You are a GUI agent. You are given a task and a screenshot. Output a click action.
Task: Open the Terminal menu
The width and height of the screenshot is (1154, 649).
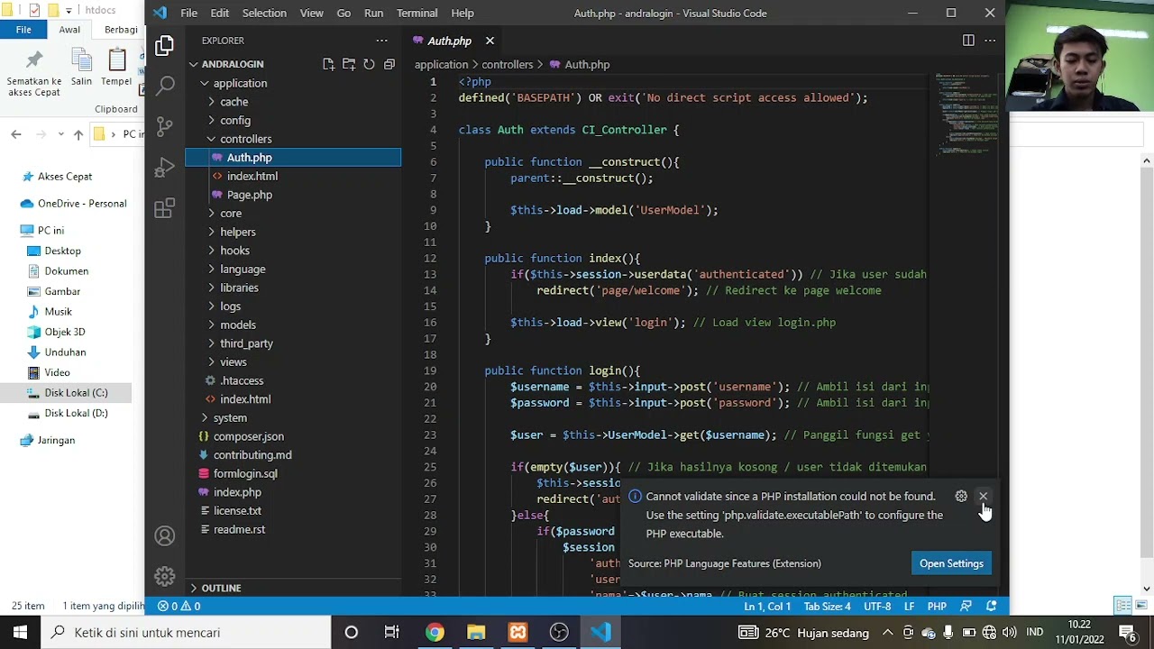pos(417,13)
